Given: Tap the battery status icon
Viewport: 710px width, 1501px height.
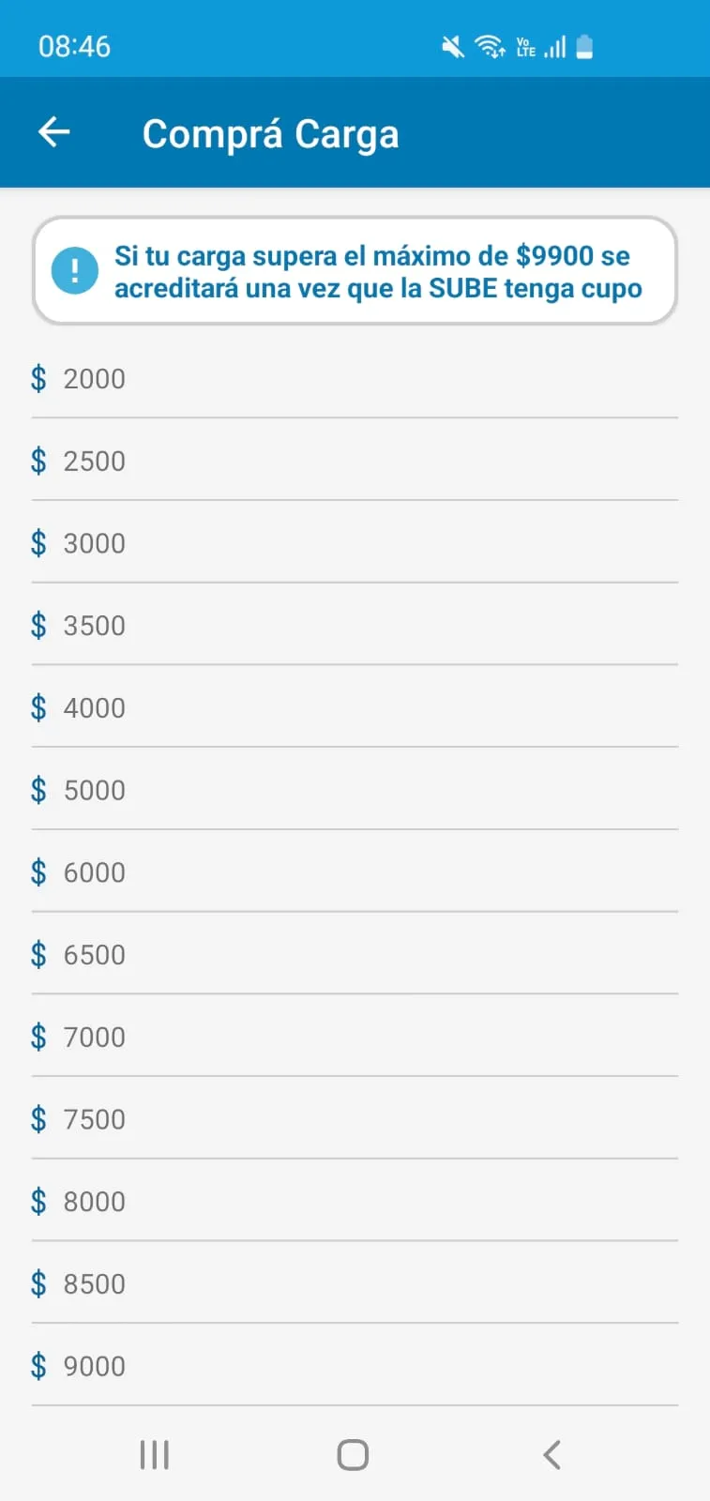Looking at the screenshot, I should click(x=584, y=46).
